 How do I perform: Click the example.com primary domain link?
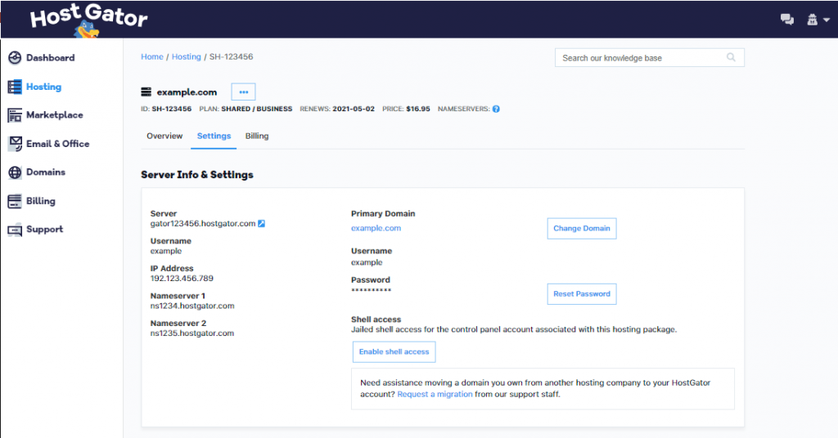tap(376, 228)
